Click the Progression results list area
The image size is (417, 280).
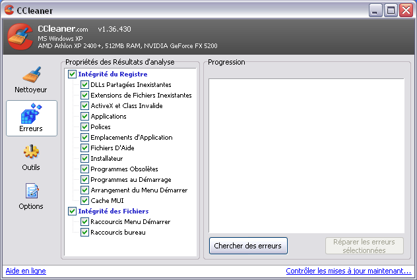[x=306, y=155]
